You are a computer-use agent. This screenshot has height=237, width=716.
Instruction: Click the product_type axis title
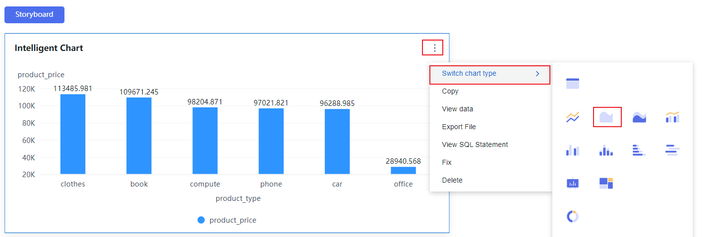(238, 198)
